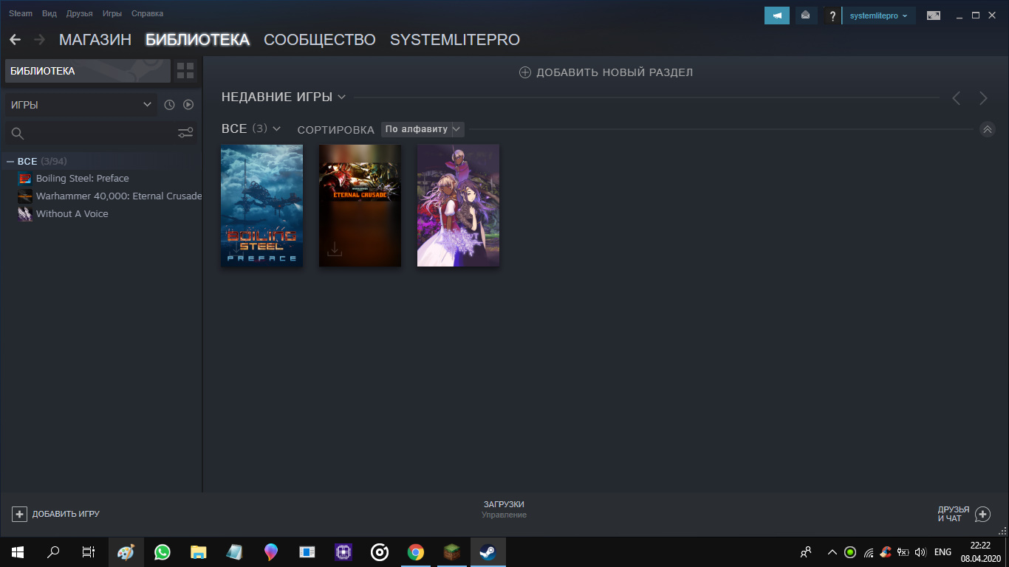Open the Справка menu
This screenshot has width=1009, height=567.
tap(147, 13)
